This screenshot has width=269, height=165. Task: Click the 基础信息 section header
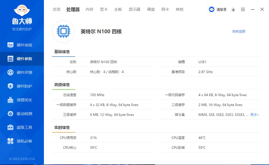[x=62, y=52]
